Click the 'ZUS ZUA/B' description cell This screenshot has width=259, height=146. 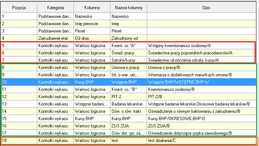point(202,126)
